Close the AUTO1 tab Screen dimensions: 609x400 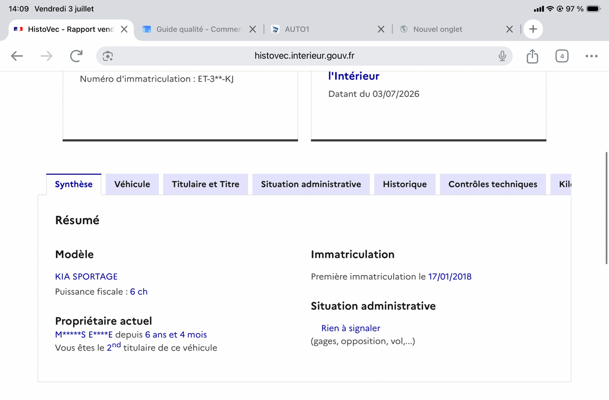tap(381, 29)
